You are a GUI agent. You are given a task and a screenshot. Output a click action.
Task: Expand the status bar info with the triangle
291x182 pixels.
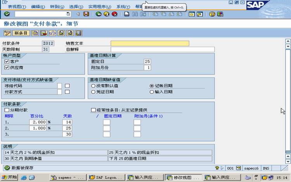coord(222,168)
